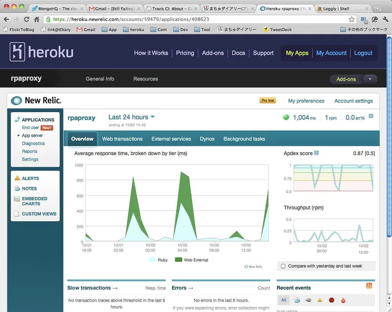Screen dimensions: 392x312
Task: Click the Apdex score chart
Action: point(333,178)
